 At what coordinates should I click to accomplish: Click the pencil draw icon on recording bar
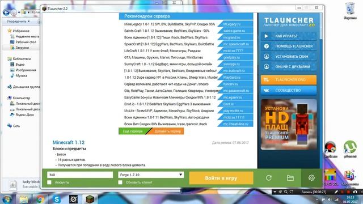click(336, 192)
